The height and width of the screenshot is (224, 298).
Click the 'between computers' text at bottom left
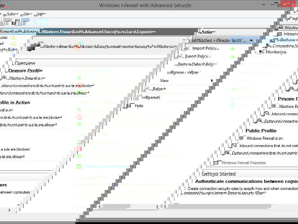point(15,192)
